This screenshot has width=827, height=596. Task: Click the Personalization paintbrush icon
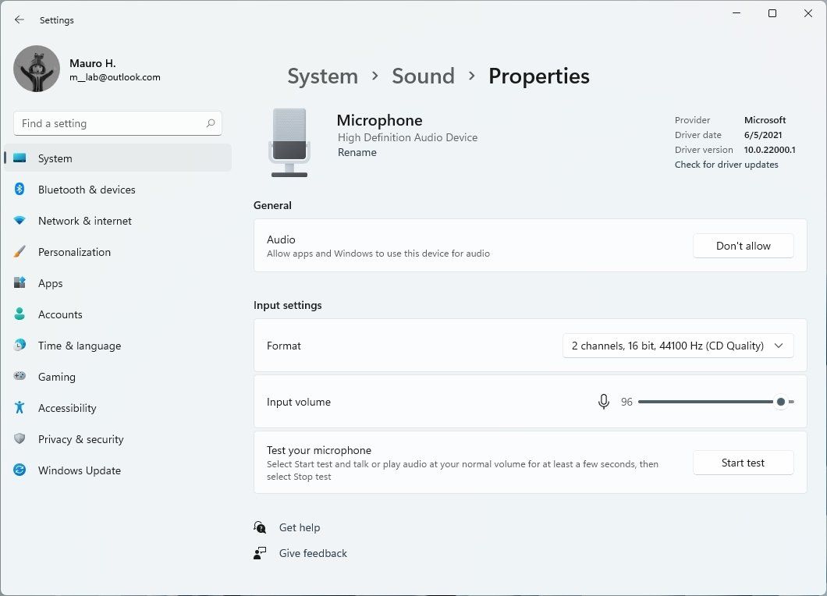click(x=20, y=252)
